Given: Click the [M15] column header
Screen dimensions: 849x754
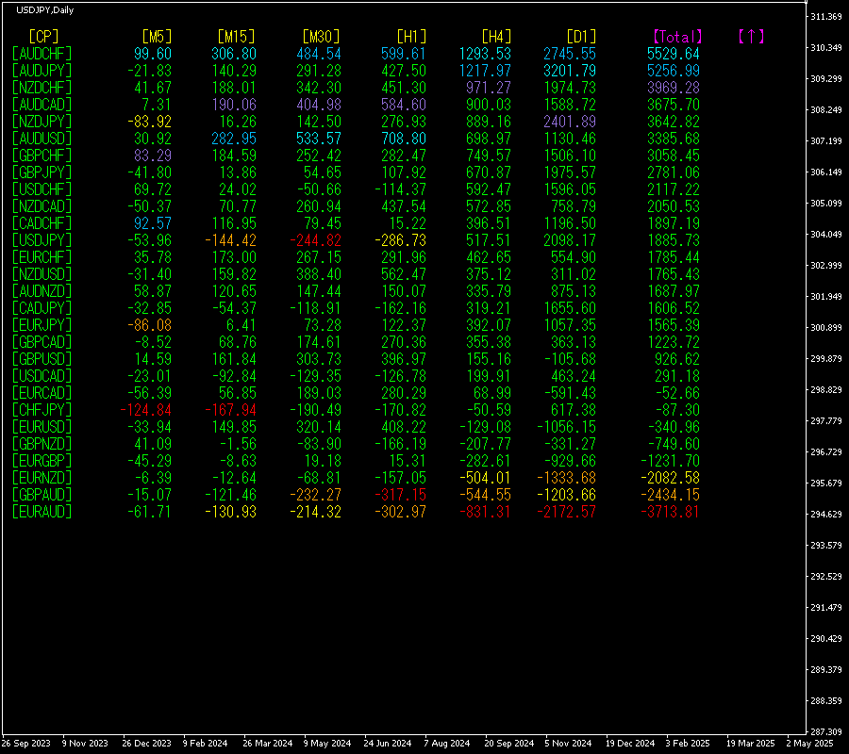Looking at the screenshot, I should pyautogui.click(x=236, y=37).
